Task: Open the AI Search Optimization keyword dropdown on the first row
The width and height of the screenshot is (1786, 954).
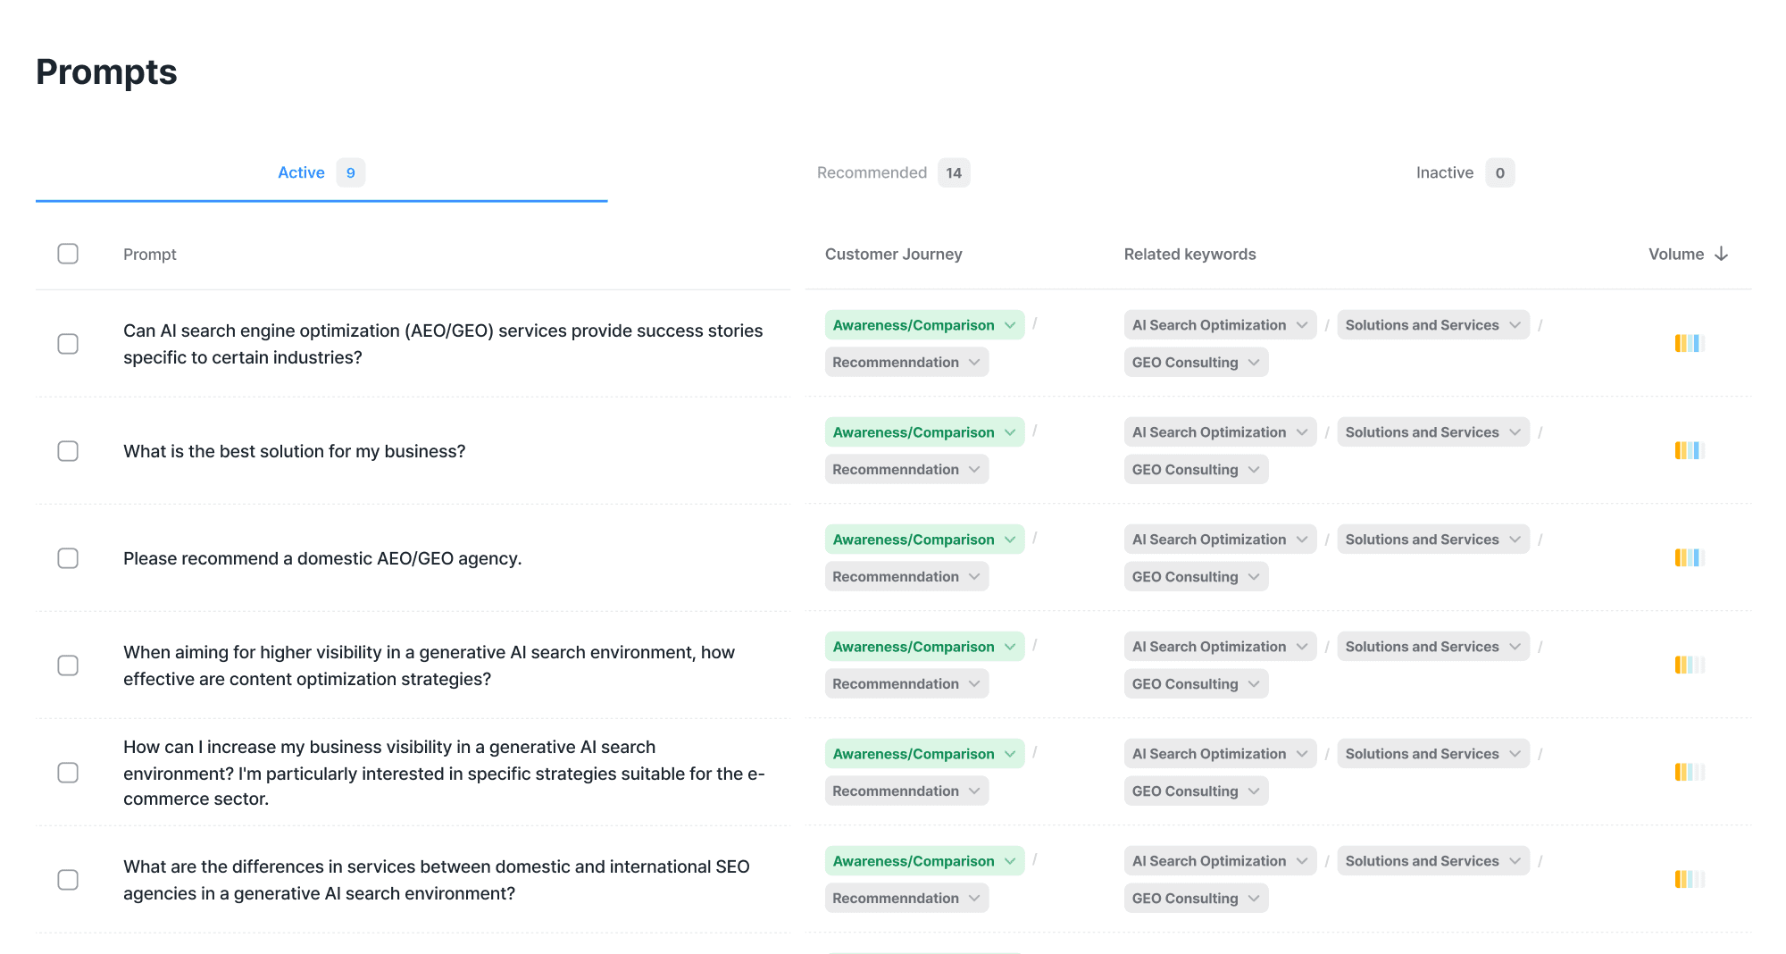Action: point(1219,324)
